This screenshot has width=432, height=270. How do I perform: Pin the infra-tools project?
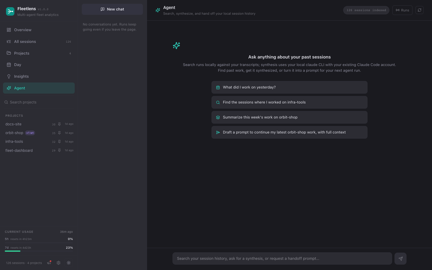(x=59, y=141)
